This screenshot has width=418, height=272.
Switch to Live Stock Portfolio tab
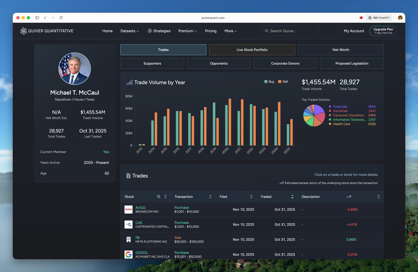click(x=252, y=50)
